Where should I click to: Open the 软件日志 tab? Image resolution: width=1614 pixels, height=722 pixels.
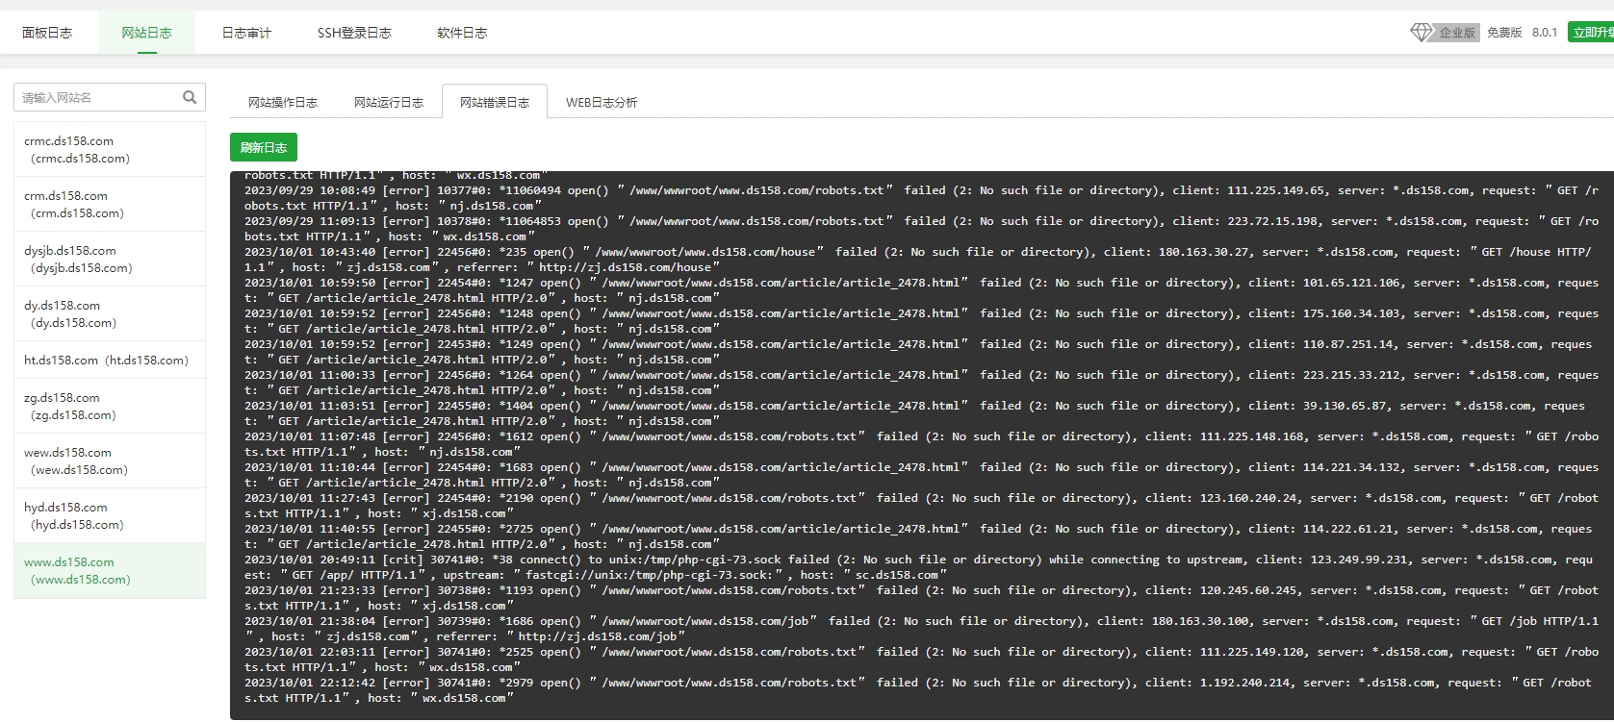(462, 33)
